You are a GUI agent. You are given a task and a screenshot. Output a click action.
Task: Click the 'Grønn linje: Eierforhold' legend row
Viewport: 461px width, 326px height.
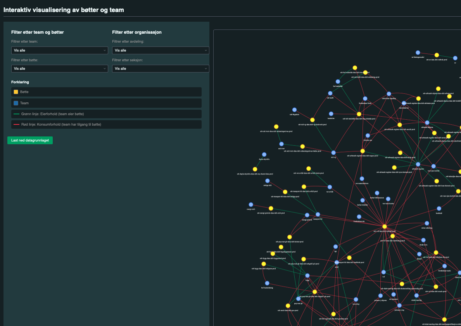click(107, 114)
